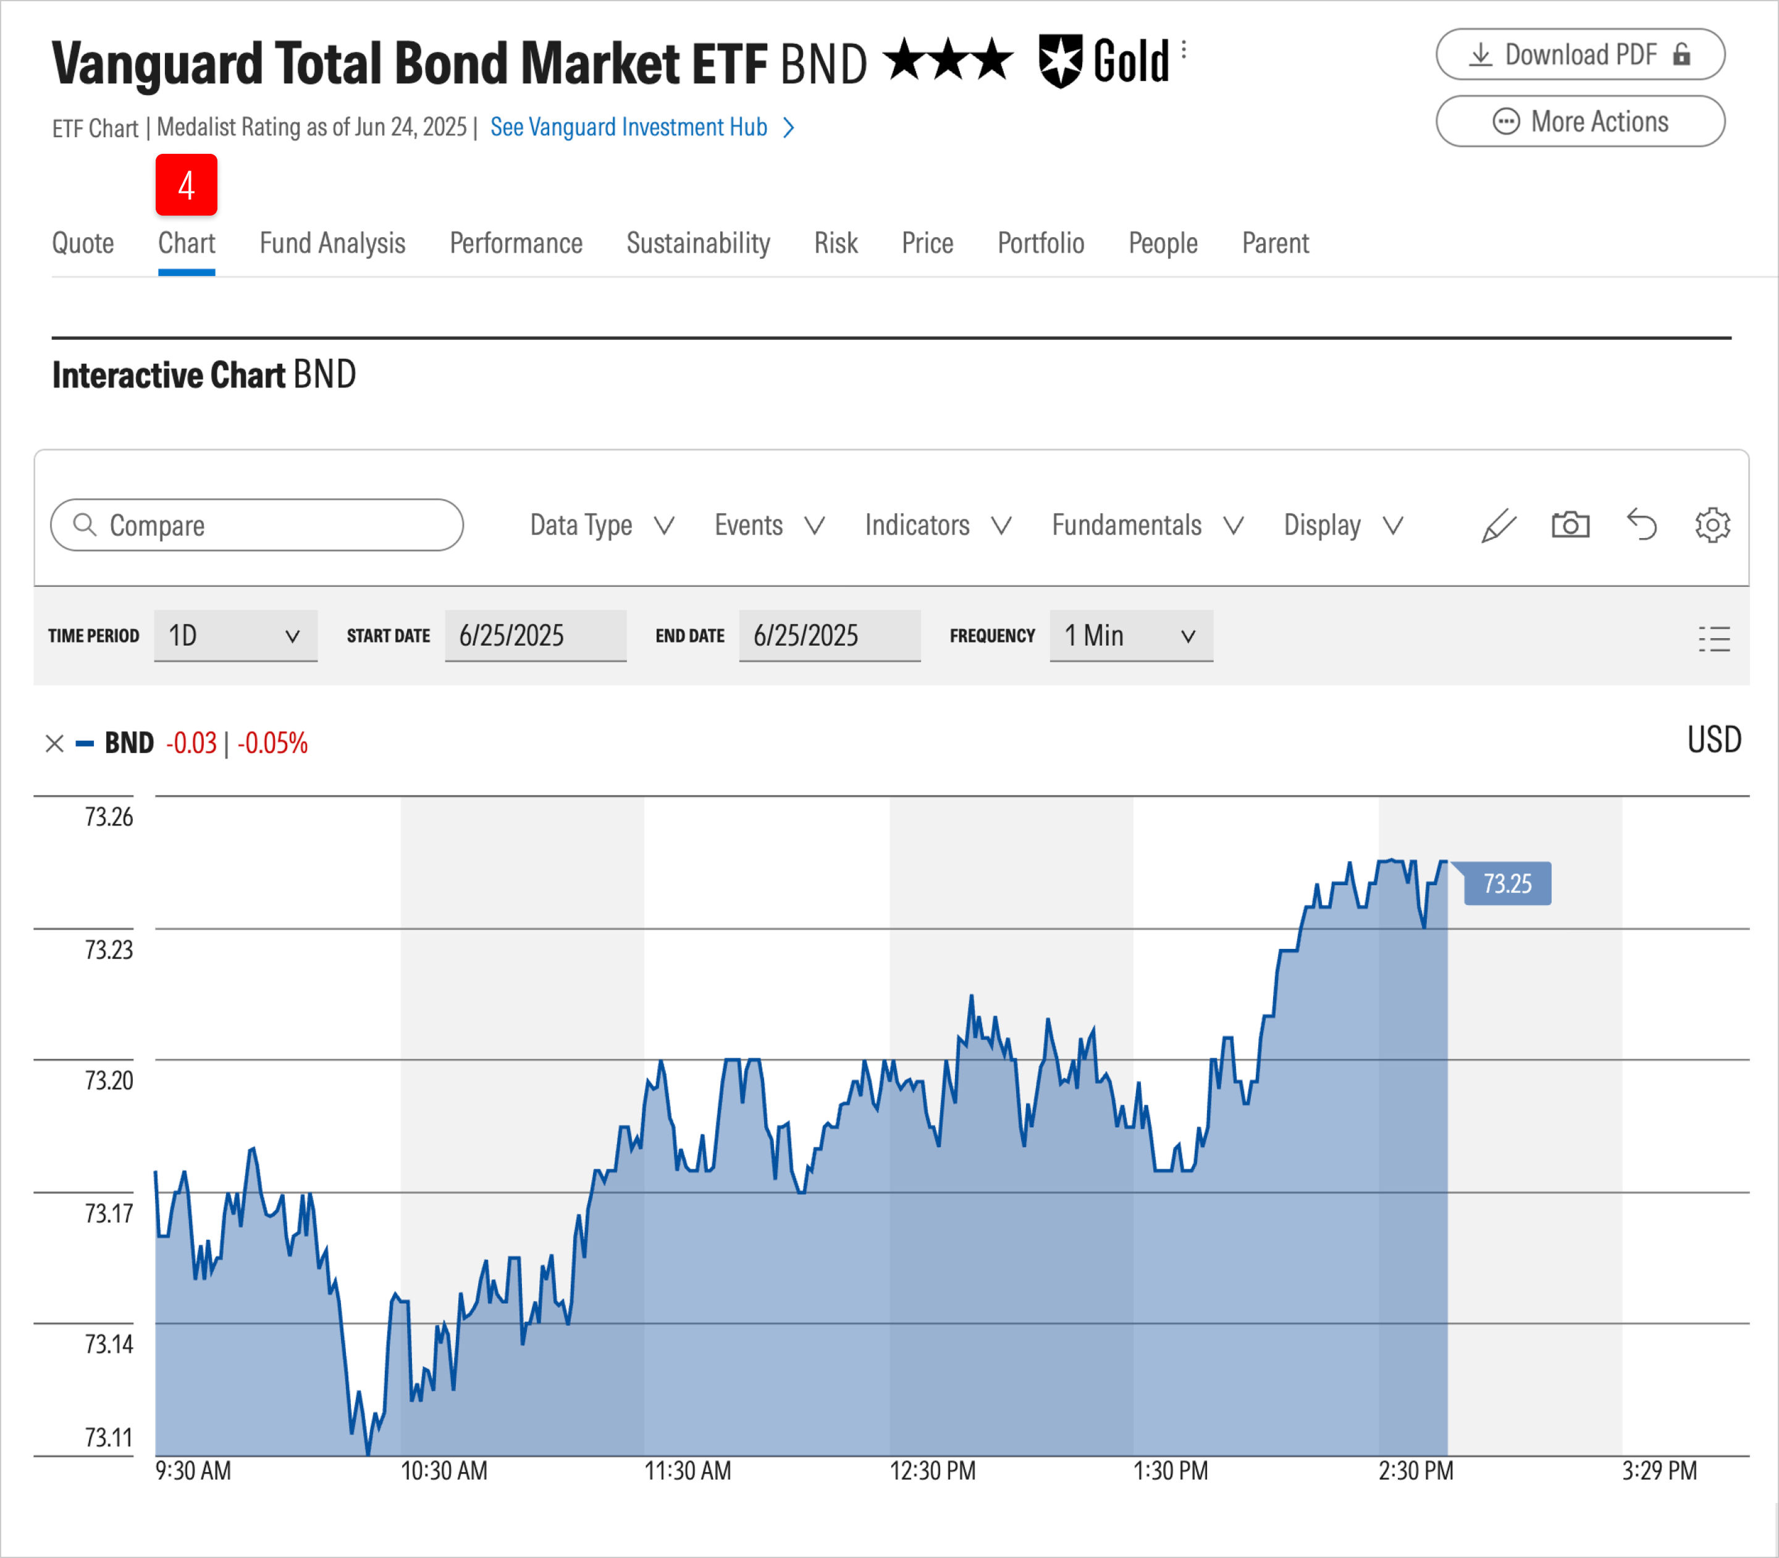Edit the End Date field
Viewport: 1779px width, 1558px height.
[x=828, y=636]
